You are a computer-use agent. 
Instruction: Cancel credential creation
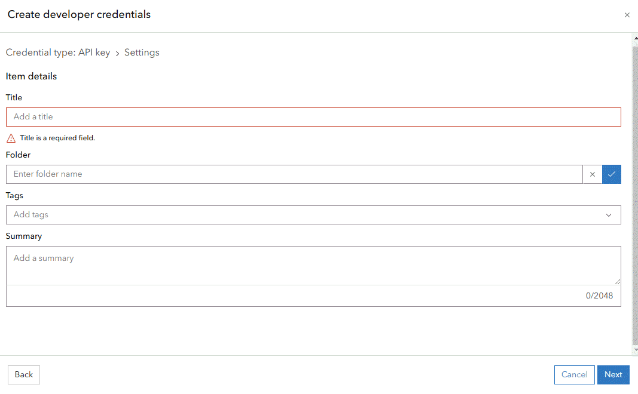[x=574, y=375]
